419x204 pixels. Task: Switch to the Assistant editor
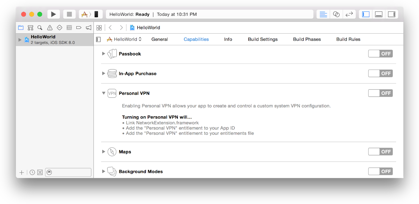[336, 14]
